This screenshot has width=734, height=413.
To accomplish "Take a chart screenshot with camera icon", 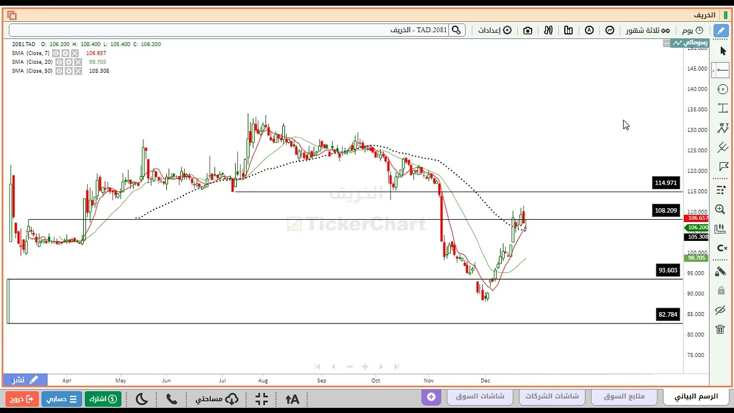I will [x=528, y=30].
